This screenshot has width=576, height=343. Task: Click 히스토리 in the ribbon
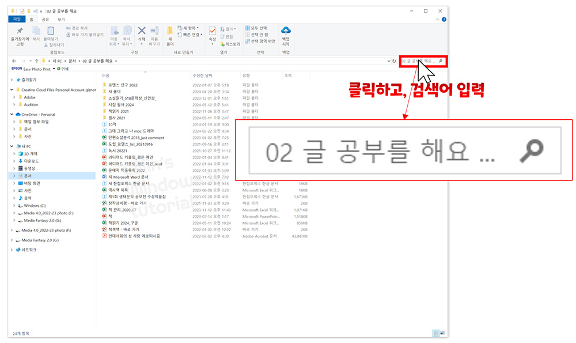(x=230, y=44)
